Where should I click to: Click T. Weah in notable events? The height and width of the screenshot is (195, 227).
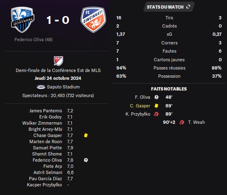pyautogui.click(x=196, y=122)
